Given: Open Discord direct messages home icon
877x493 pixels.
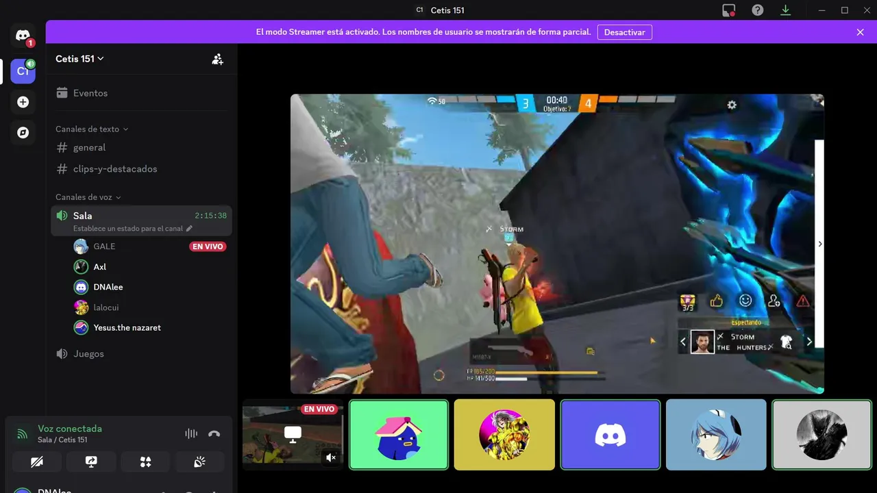Looking at the screenshot, I should (23, 36).
